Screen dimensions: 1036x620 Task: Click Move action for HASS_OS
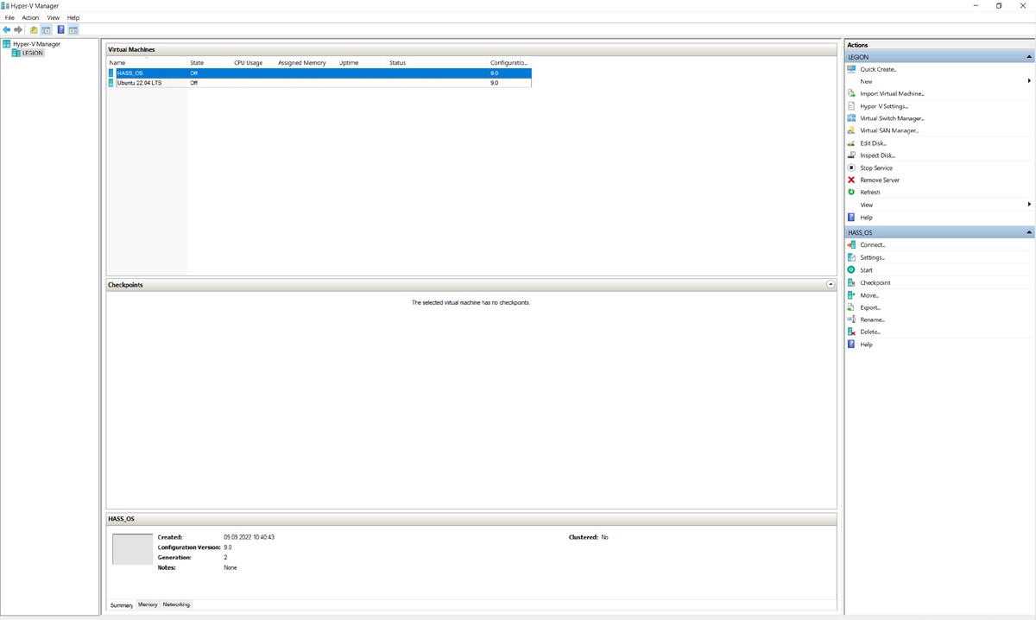coord(869,295)
